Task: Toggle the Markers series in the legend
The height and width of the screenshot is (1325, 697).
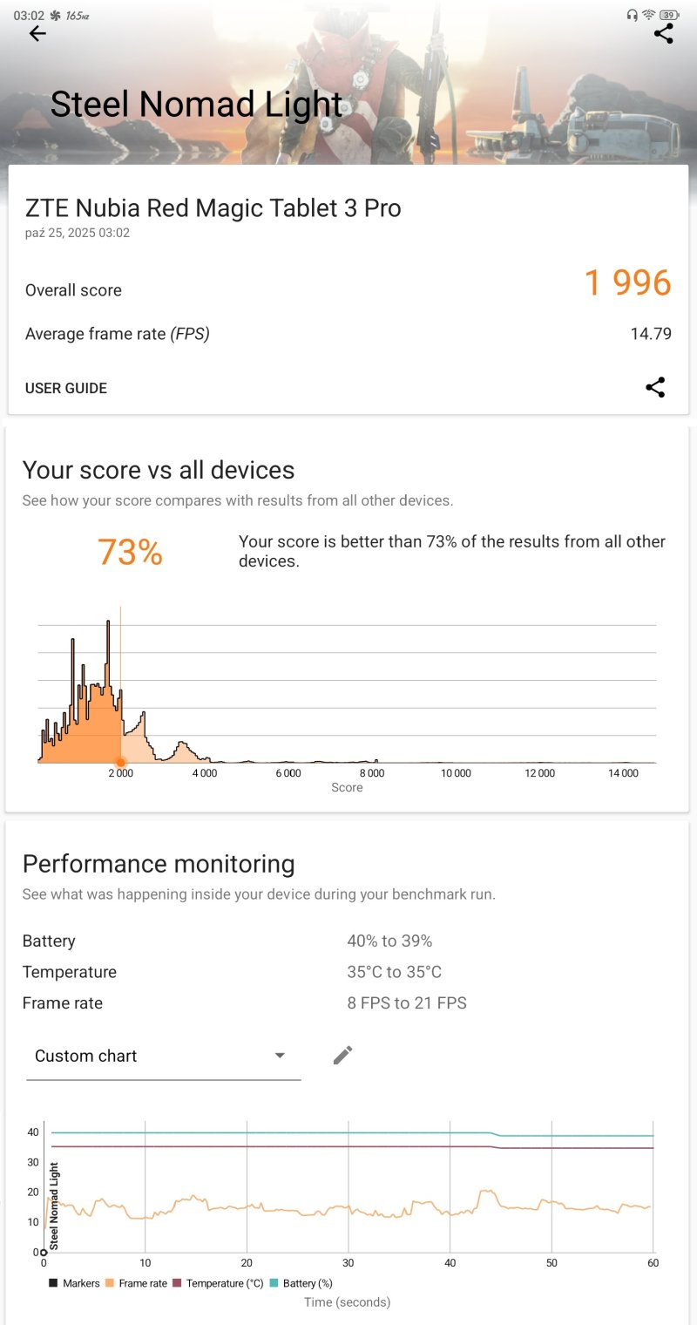Action: point(75,1283)
